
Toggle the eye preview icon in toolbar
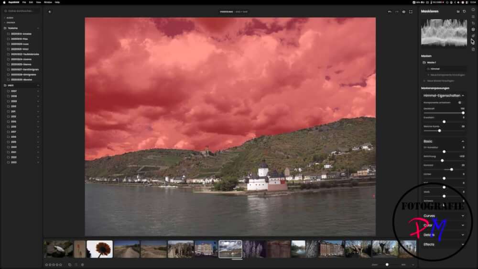pos(403,12)
